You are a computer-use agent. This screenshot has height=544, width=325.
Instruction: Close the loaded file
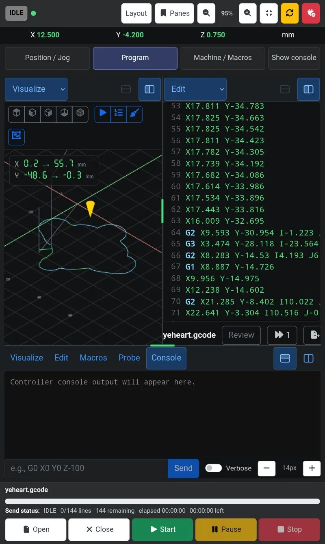click(x=99, y=529)
